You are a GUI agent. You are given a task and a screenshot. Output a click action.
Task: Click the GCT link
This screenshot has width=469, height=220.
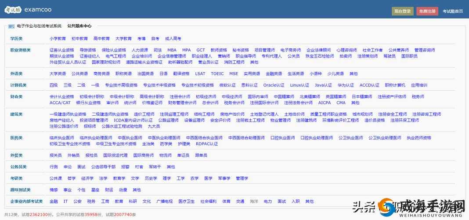[x=201, y=50]
